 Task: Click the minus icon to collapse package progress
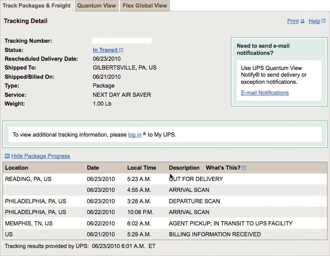[7, 156]
